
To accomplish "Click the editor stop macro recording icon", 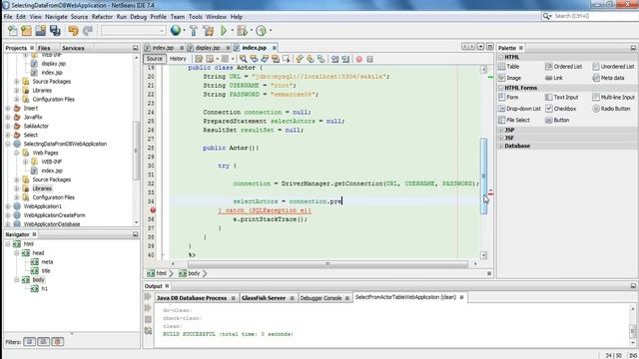I will point(369,59).
